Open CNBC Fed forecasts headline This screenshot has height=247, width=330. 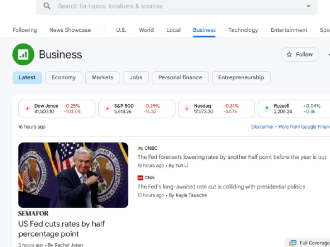pyautogui.click(x=232, y=157)
